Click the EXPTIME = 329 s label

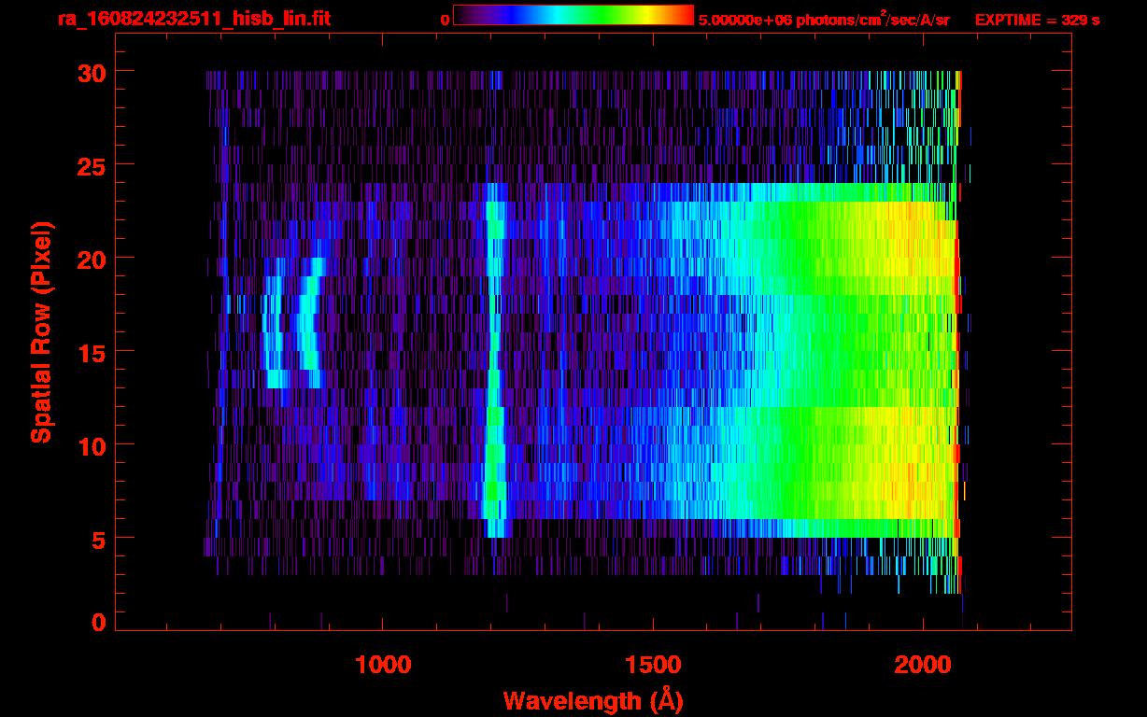pos(1037,21)
